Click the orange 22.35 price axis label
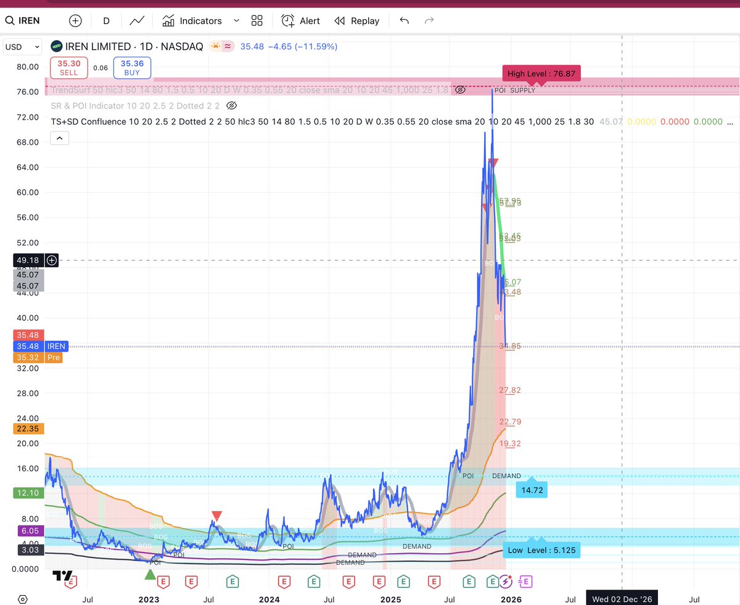This screenshot has height=605, width=740. point(30,429)
